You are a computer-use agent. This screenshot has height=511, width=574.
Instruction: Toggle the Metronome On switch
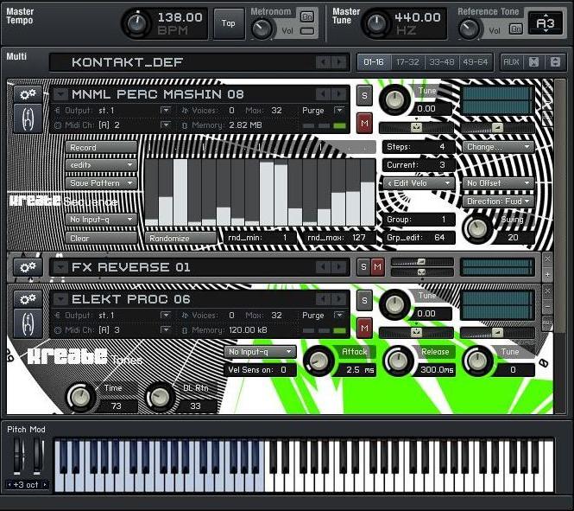[306, 16]
